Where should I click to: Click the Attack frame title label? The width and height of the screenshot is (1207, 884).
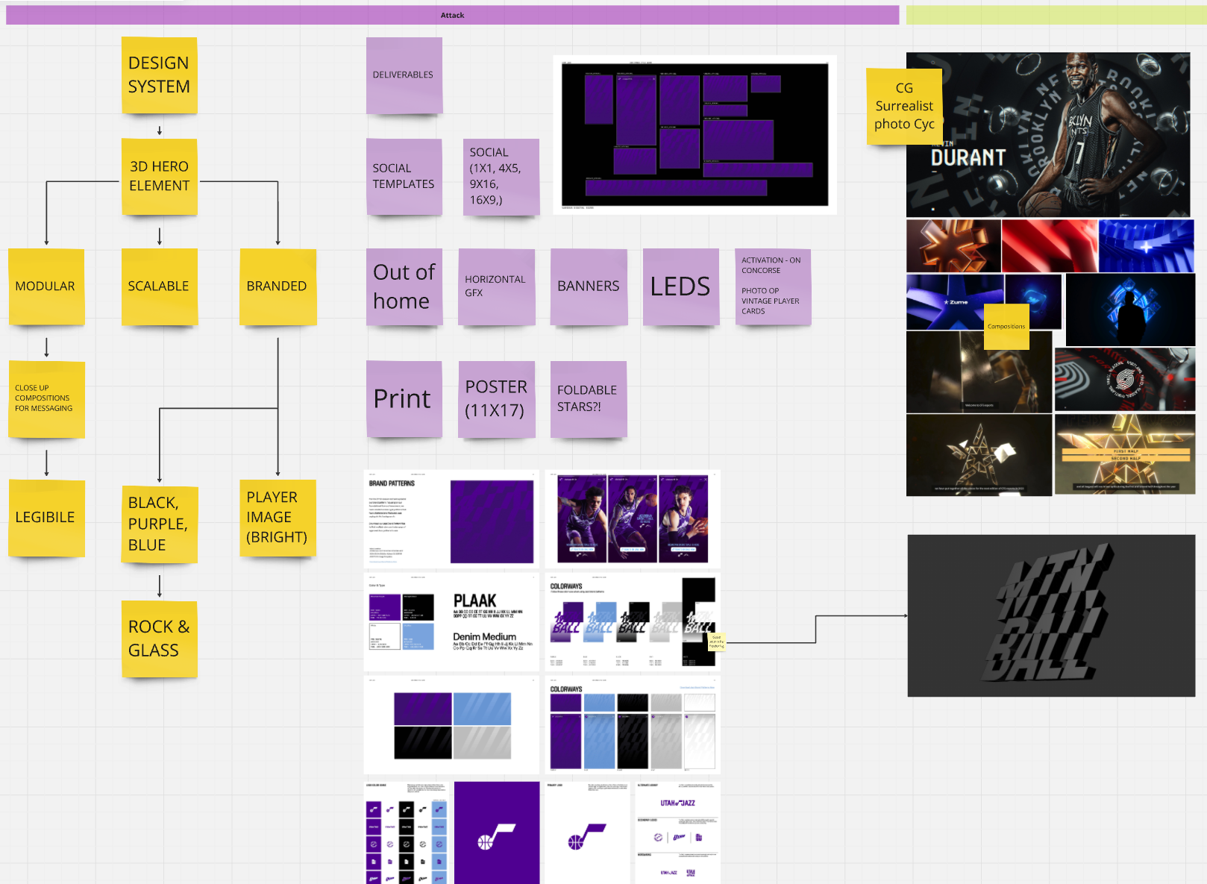click(x=452, y=14)
